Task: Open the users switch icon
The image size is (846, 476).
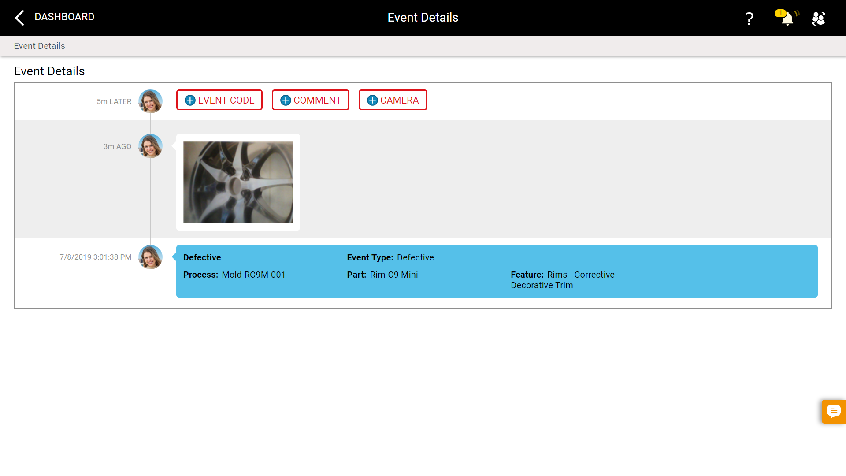Action: click(x=818, y=19)
